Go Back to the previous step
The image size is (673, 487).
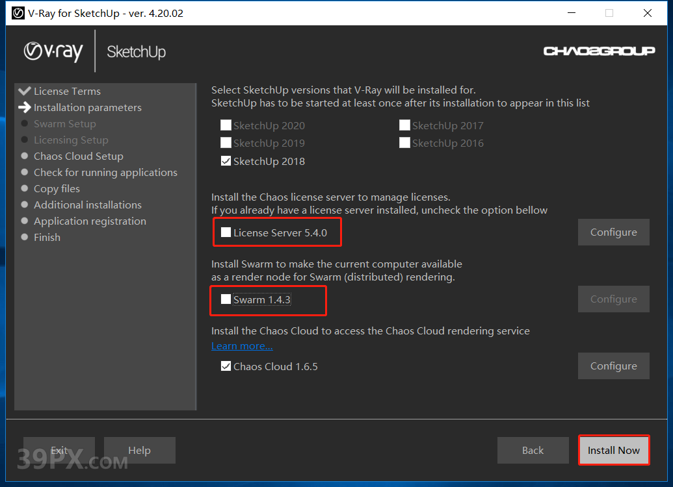[x=533, y=450]
